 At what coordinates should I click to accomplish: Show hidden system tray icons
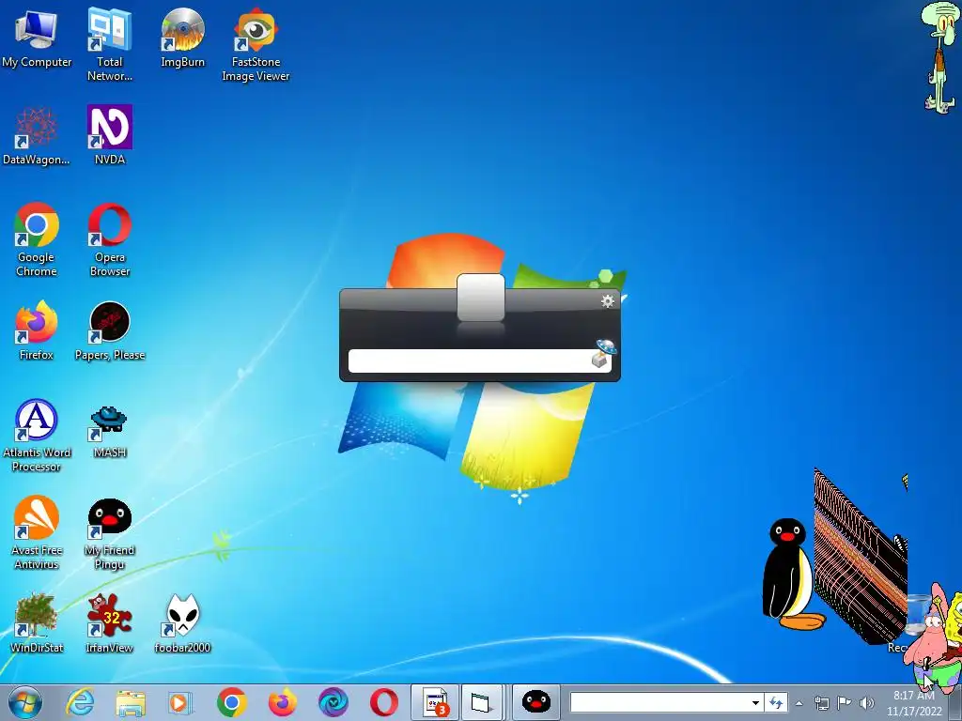pyautogui.click(x=799, y=704)
